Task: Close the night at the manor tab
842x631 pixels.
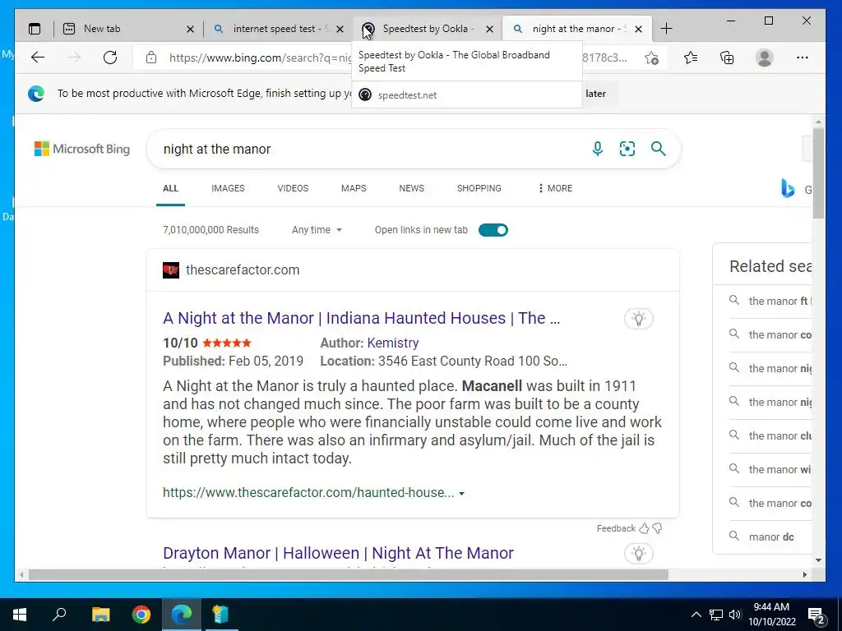Action: 638,29
